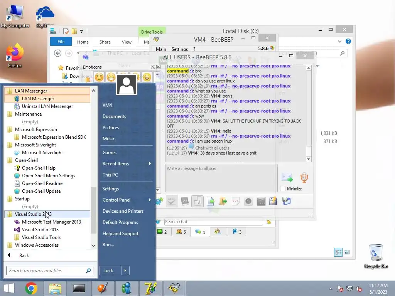395x296 pixels.
Task: Enable the Minimize checkbox in chat window
Action: pyautogui.click(x=283, y=189)
